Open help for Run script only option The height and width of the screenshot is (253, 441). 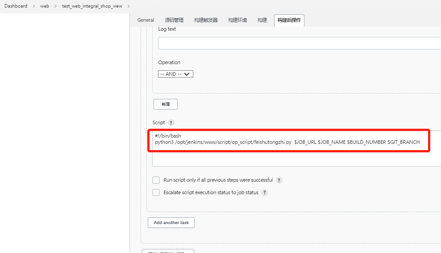click(279, 180)
